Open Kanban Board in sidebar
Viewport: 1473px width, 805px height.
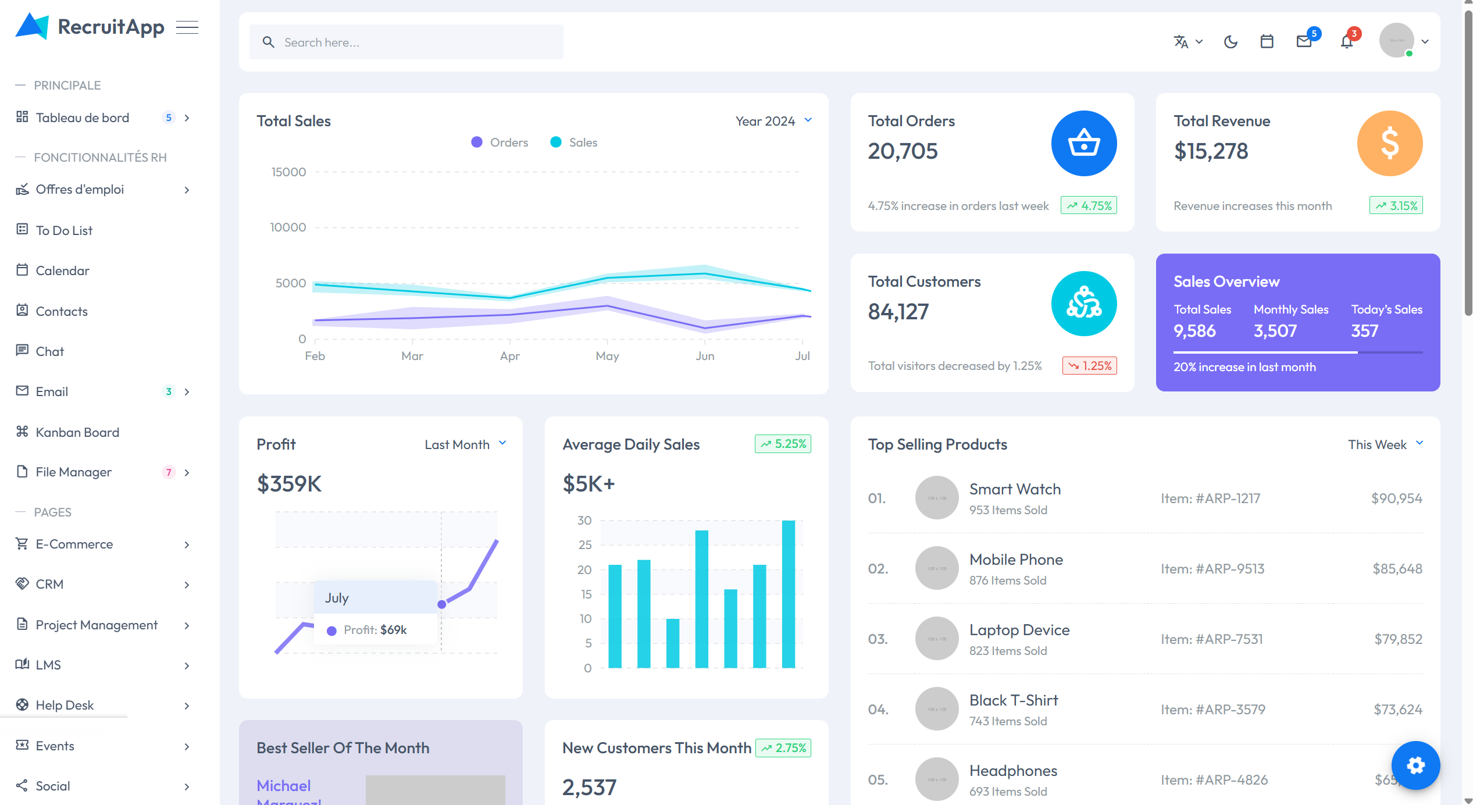tap(77, 432)
